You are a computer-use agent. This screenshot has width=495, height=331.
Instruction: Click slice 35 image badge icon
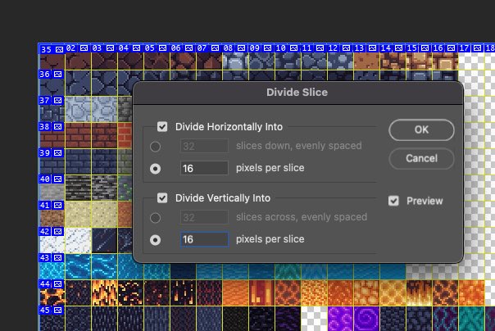click(x=59, y=49)
